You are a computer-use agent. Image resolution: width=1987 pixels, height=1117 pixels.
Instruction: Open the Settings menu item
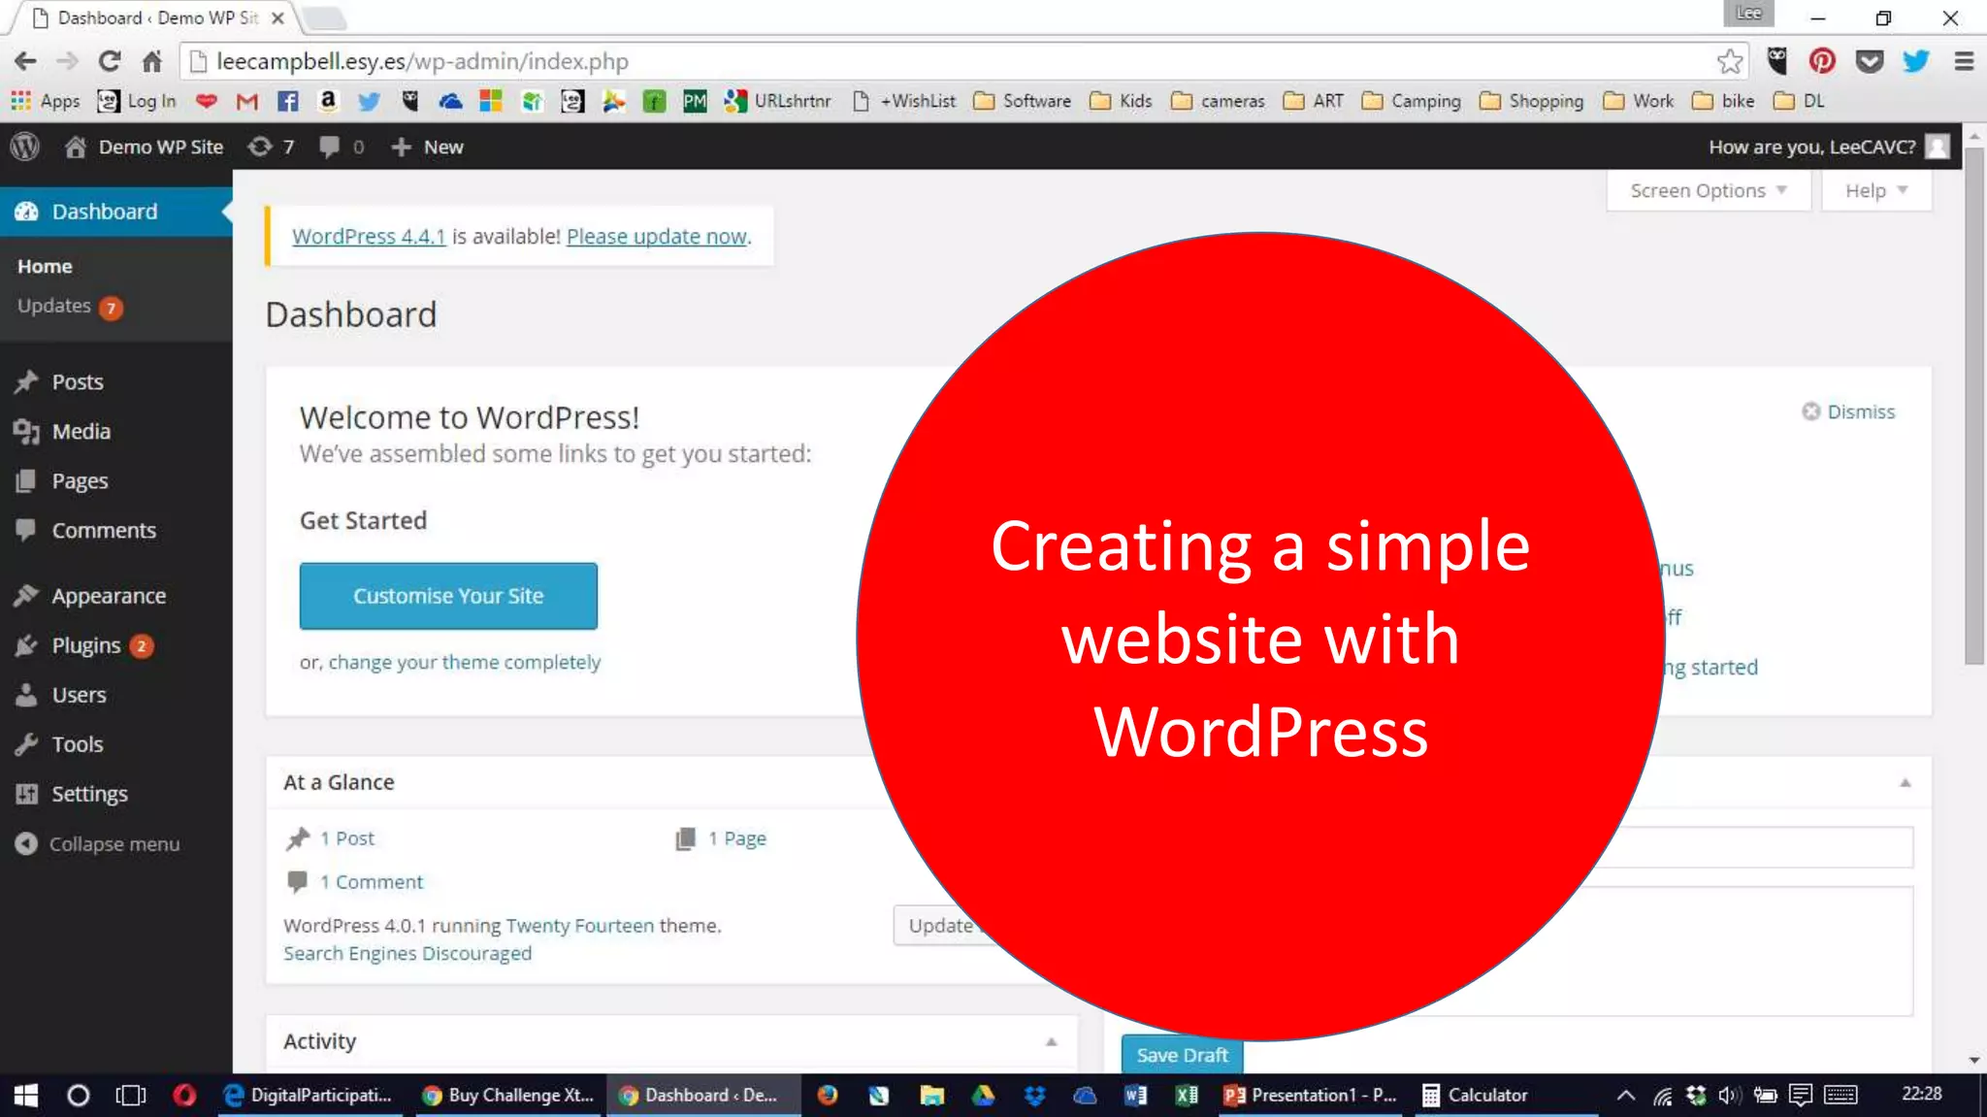pos(89,794)
